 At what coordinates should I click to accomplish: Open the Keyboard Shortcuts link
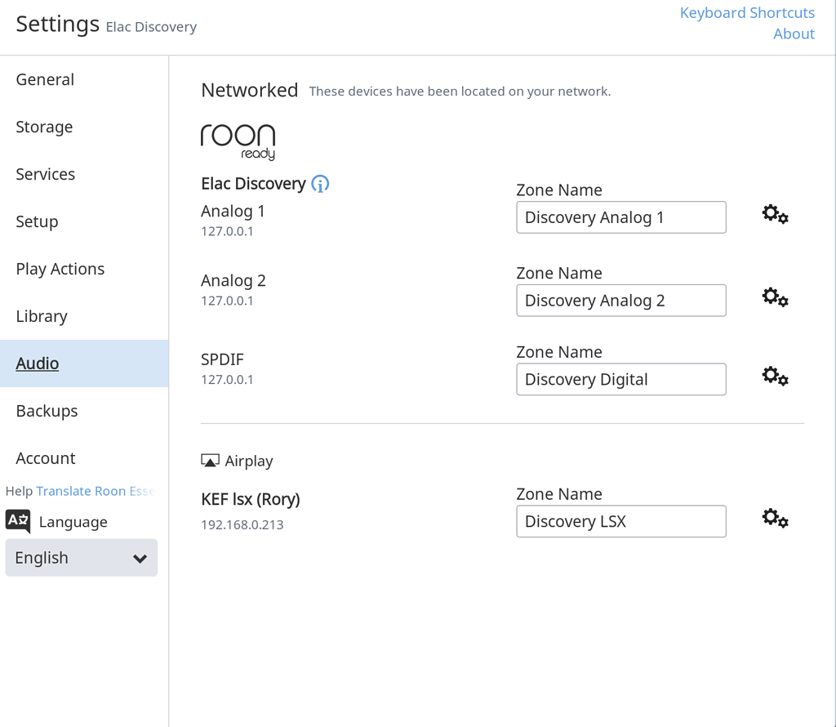pyautogui.click(x=747, y=13)
